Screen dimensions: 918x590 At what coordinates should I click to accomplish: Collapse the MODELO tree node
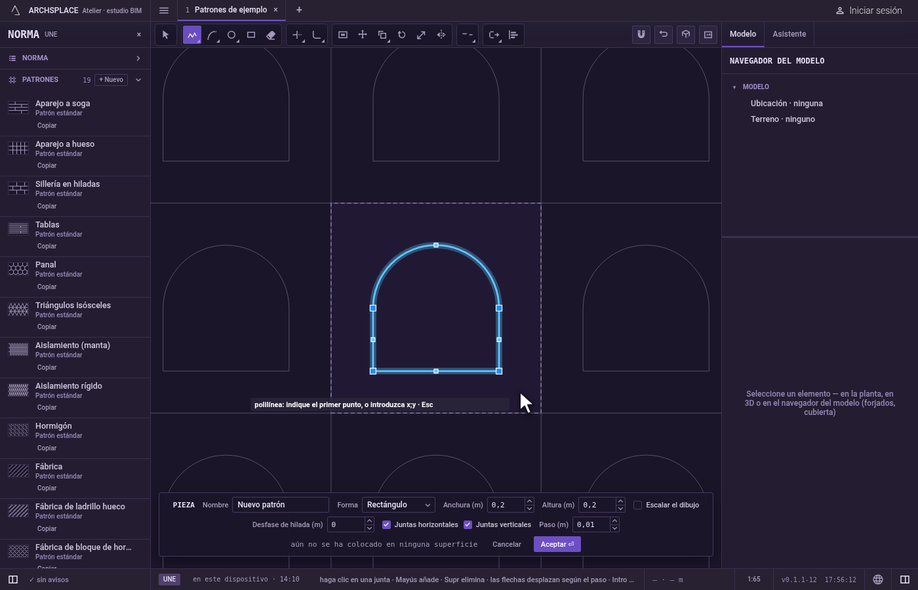pyautogui.click(x=734, y=87)
